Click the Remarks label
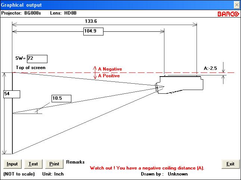This screenshot has width=241, height=180. (x=75, y=162)
